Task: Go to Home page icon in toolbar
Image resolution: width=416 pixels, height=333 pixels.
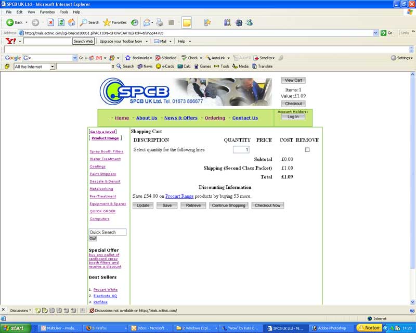Action: pos(71,22)
